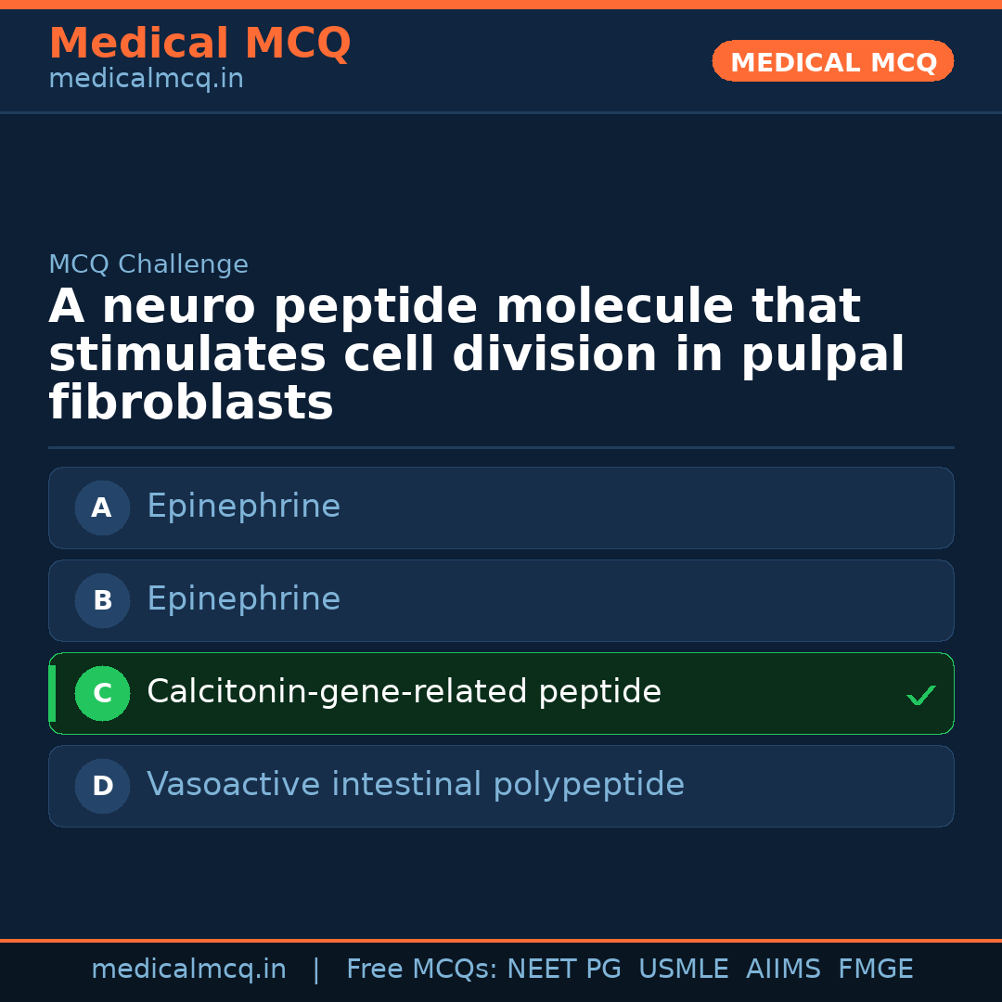The height and width of the screenshot is (1002, 1002).
Task: Choose Calcitonin-gene-related peptide answer
Action: point(404,692)
